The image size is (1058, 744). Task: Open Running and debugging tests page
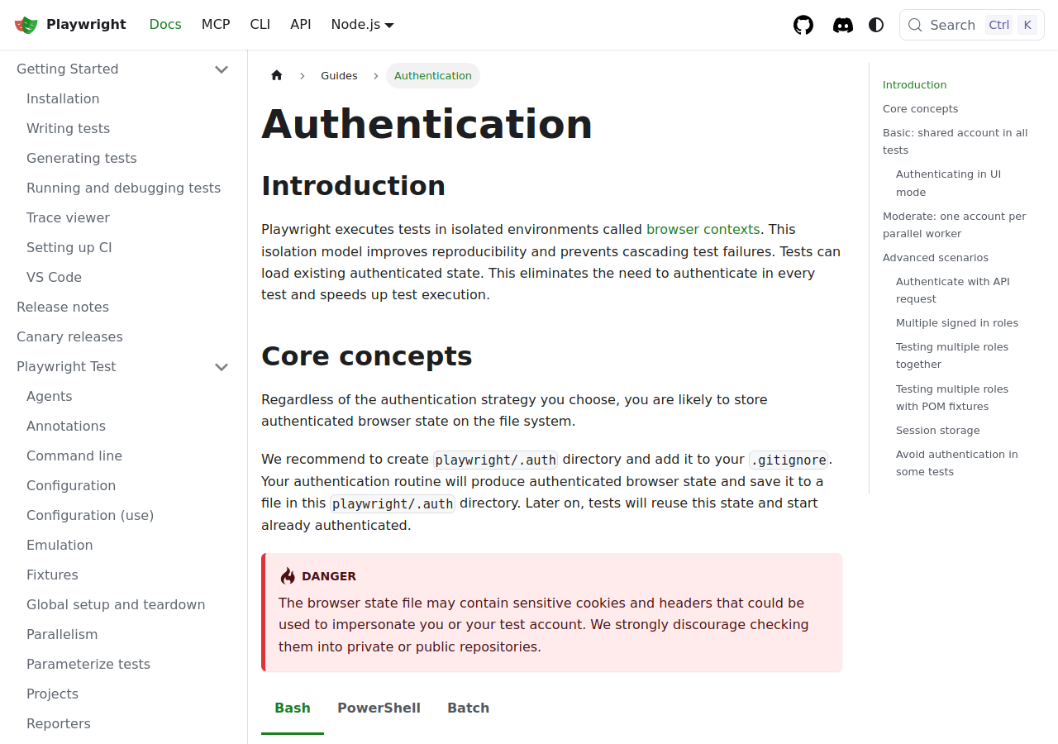pyautogui.click(x=123, y=188)
